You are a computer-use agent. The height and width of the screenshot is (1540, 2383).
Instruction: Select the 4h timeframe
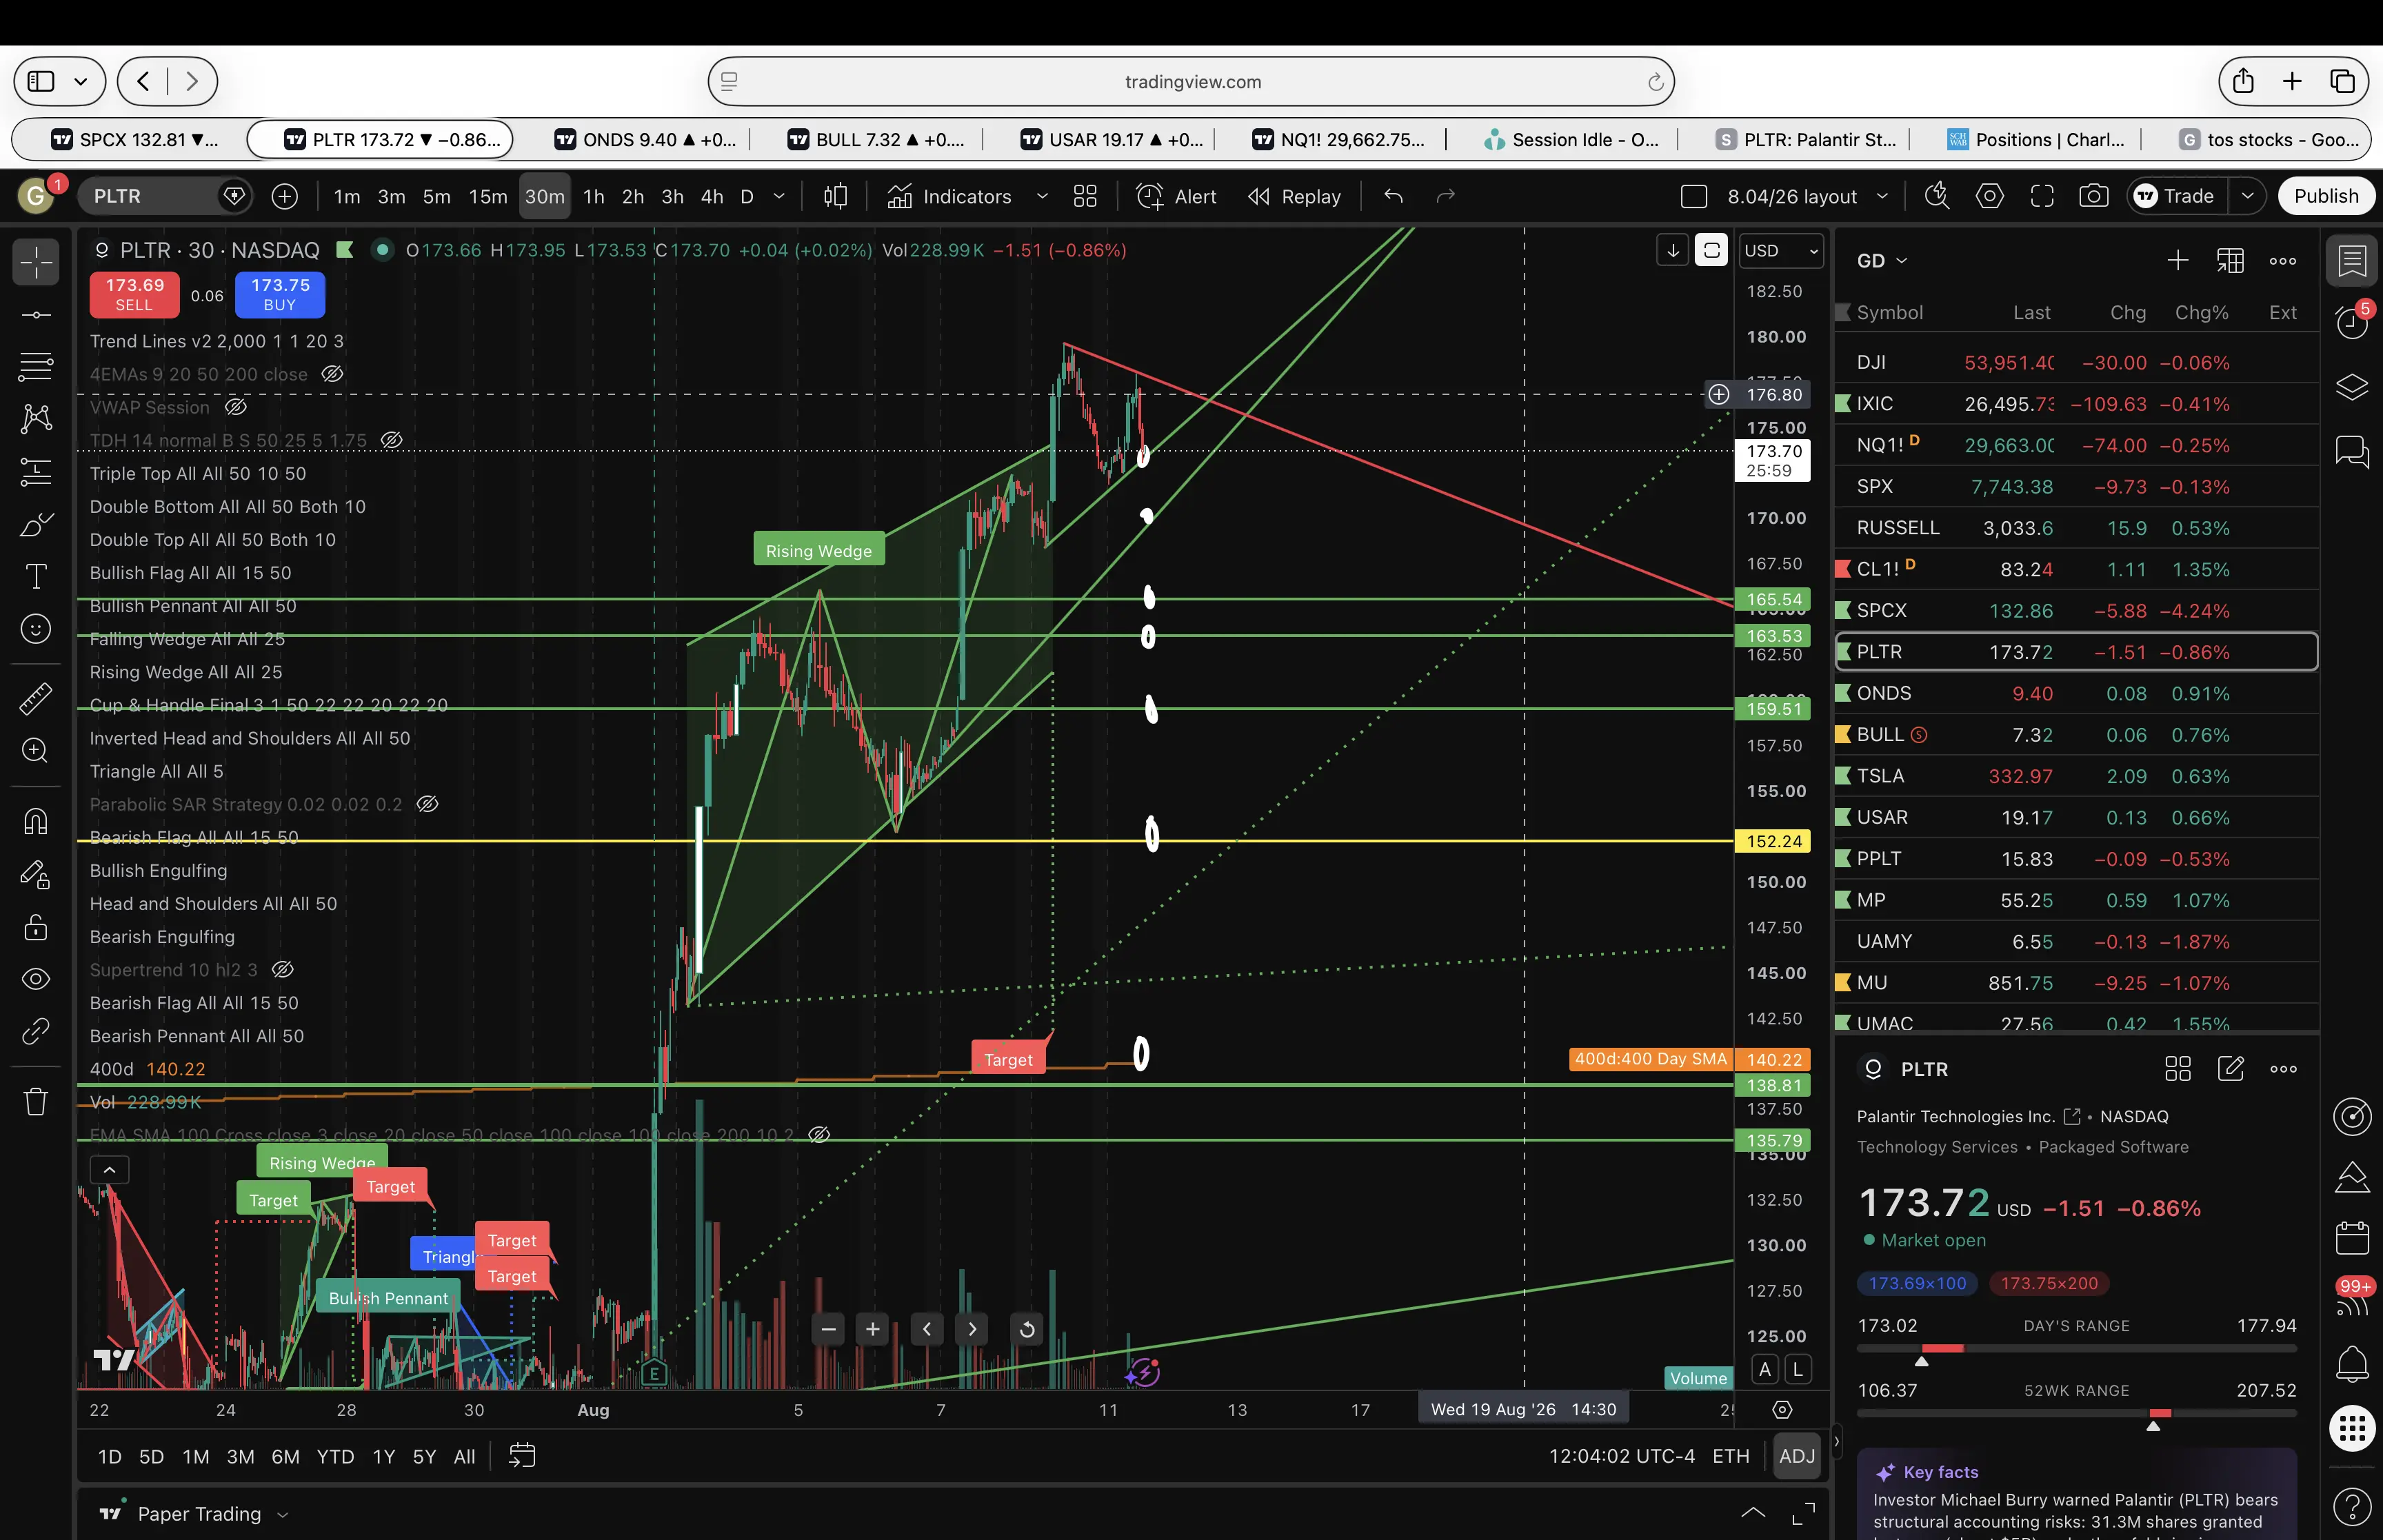point(712,197)
